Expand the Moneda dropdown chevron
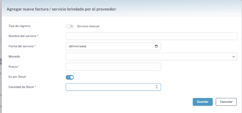 pos(233,57)
